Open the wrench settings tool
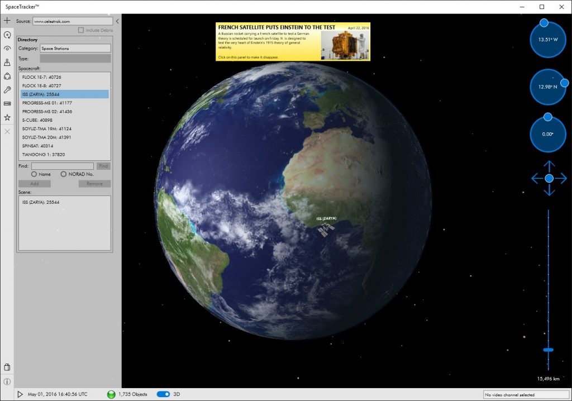Viewport: 572px width, 401px height. click(x=7, y=89)
